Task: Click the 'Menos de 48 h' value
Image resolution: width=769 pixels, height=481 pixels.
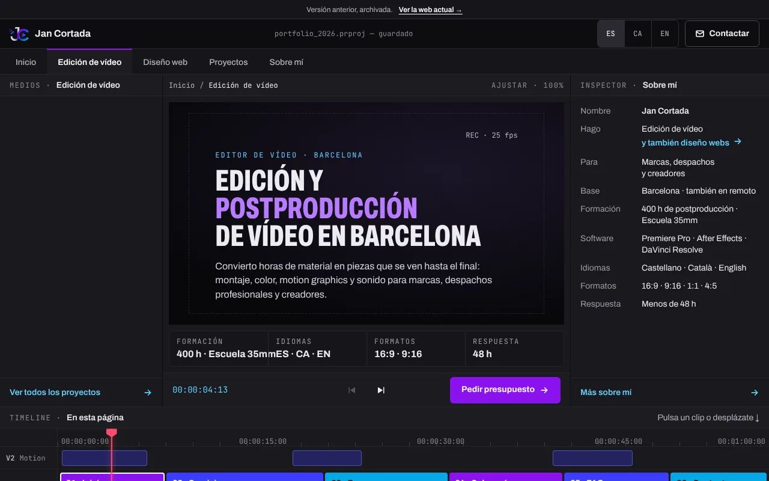Action: (669, 304)
